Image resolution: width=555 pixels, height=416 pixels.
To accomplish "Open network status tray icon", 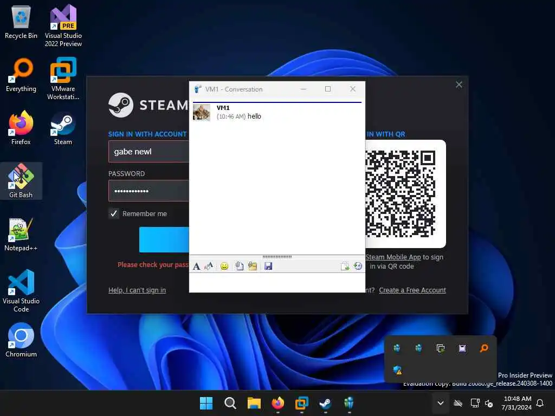I will click(x=475, y=403).
